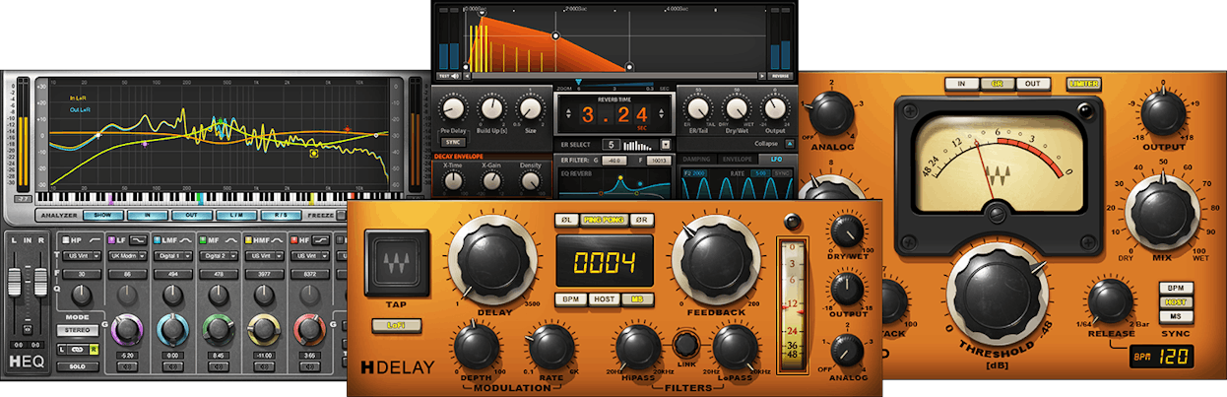Open the LMF band type dropdown Digital 1

tap(172, 255)
